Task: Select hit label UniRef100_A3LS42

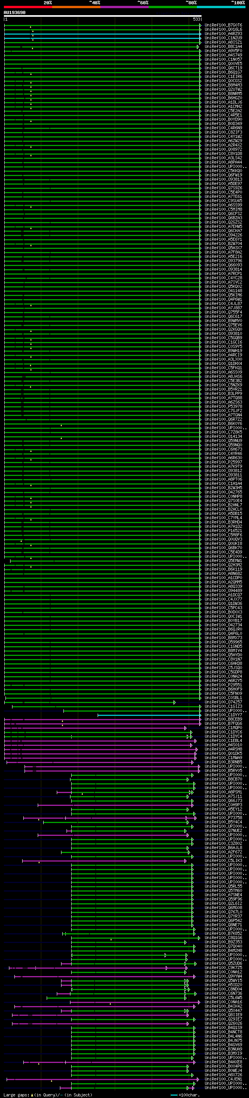Action: 223,158
